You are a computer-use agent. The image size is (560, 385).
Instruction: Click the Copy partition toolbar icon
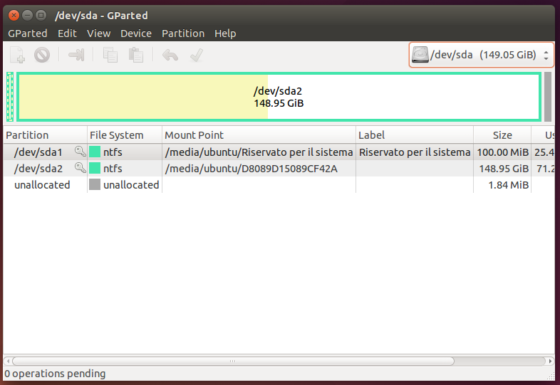point(110,55)
